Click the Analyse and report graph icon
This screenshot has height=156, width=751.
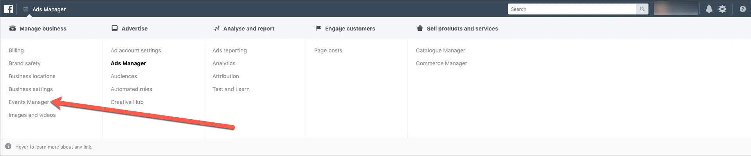point(216,28)
